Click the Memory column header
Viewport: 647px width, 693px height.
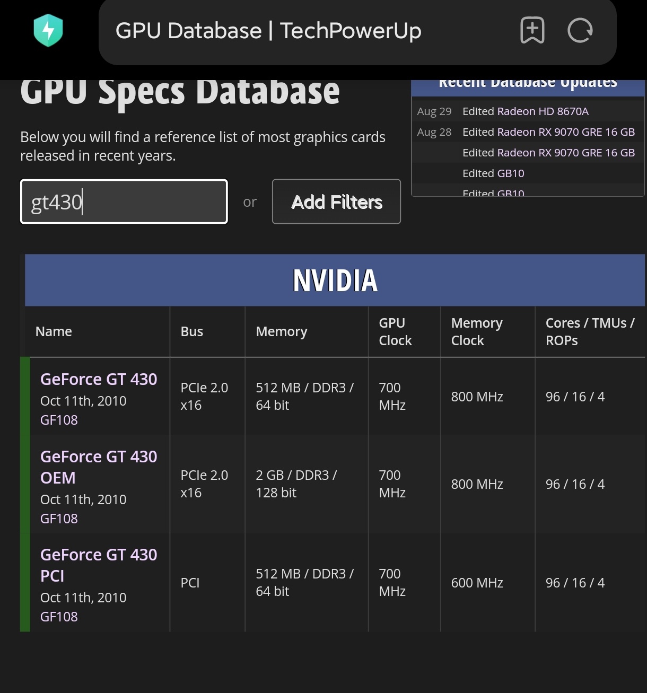[x=282, y=331]
